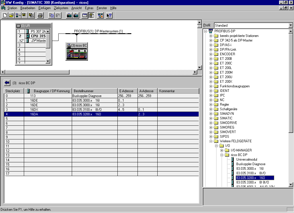294x213 pixels.
Task: Select the CPU 315 rack row
Action: pos(31,36)
